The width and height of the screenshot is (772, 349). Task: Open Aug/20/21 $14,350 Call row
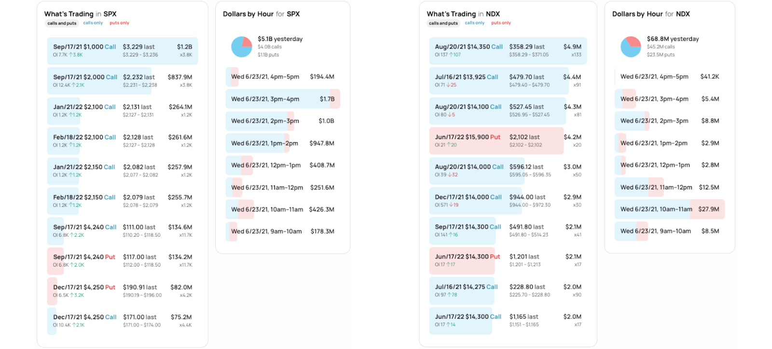508,51
